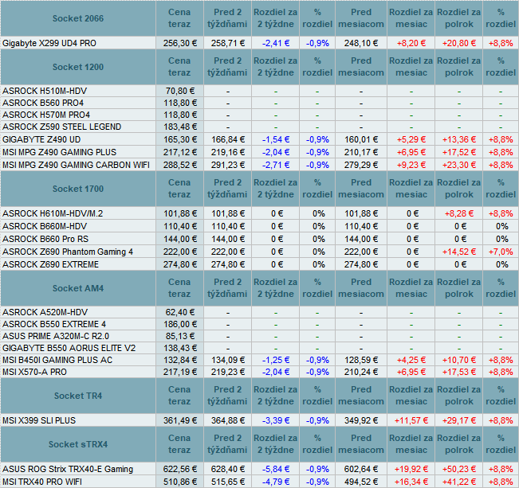Click the 62,40 € price cell

[179, 312]
